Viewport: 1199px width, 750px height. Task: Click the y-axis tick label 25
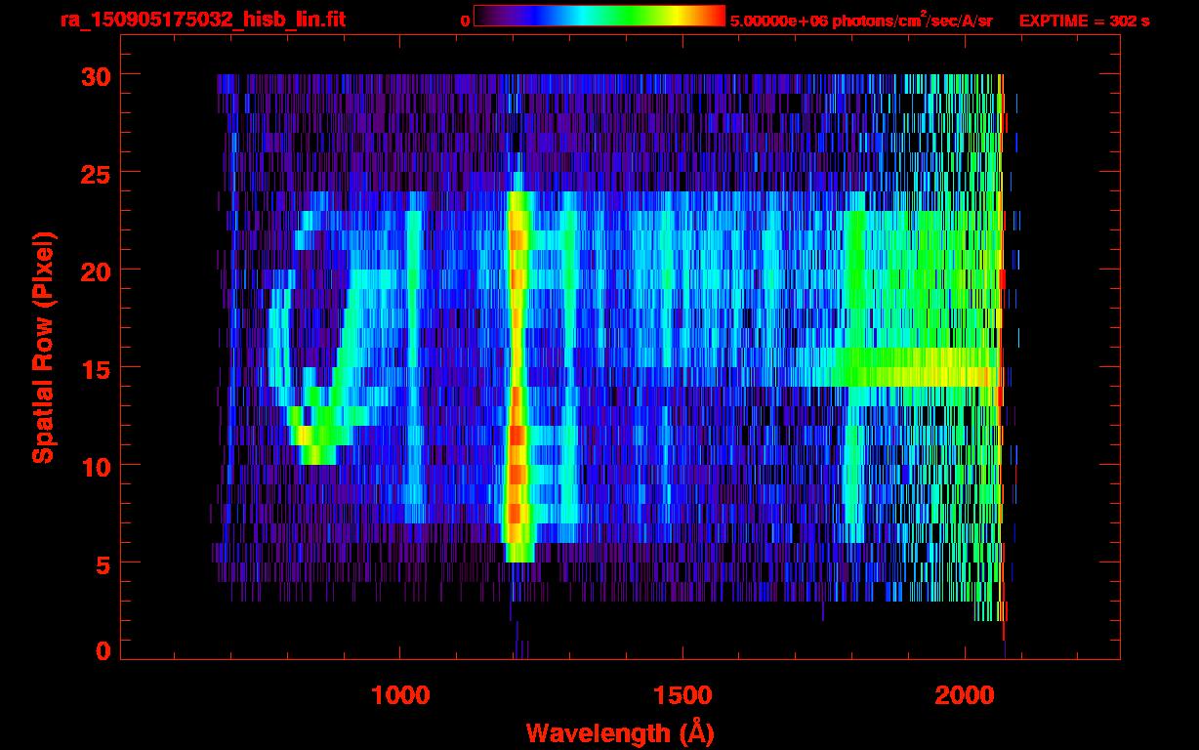(x=95, y=173)
